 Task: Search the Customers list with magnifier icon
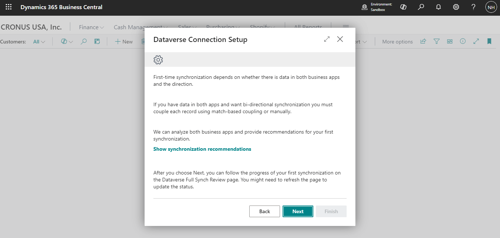point(84,42)
